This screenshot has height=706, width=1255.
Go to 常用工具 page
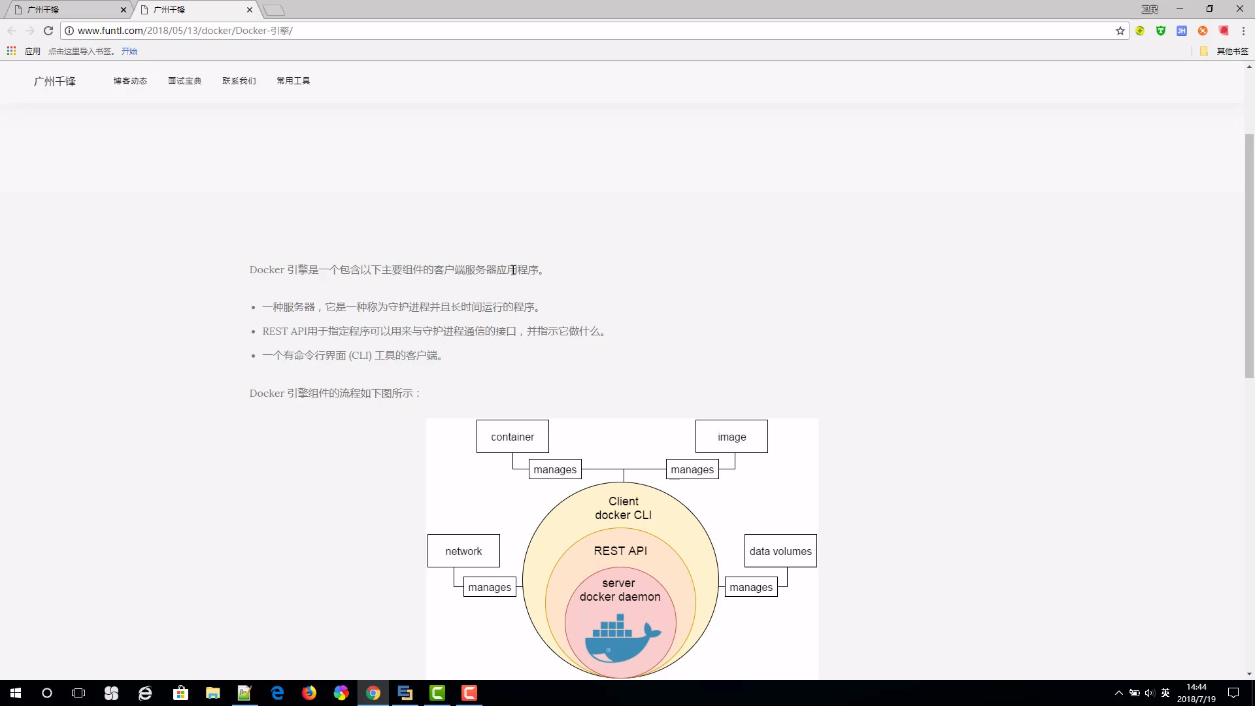pyautogui.click(x=293, y=81)
